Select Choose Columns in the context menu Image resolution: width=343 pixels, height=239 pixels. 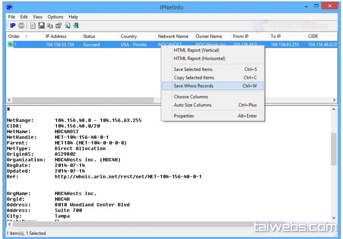[x=191, y=97]
